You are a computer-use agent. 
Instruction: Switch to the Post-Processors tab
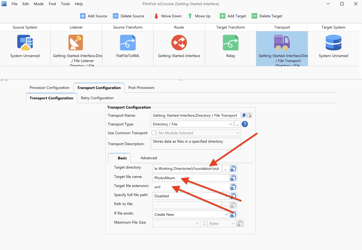[x=141, y=88]
